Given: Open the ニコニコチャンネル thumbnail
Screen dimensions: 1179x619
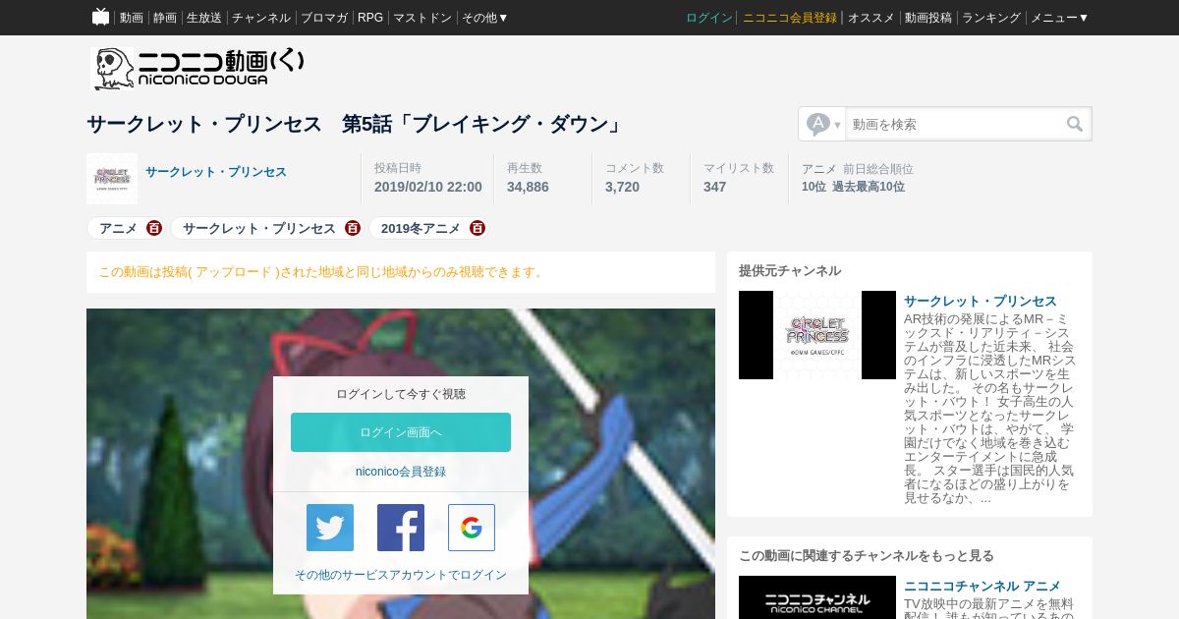Looking at the screenshot, I should click(817, 597).
